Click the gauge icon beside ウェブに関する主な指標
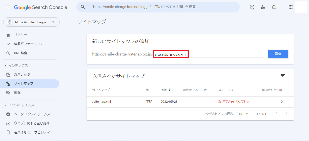Image resolution: width=309 pixels, height=141 pixels. 8,123
